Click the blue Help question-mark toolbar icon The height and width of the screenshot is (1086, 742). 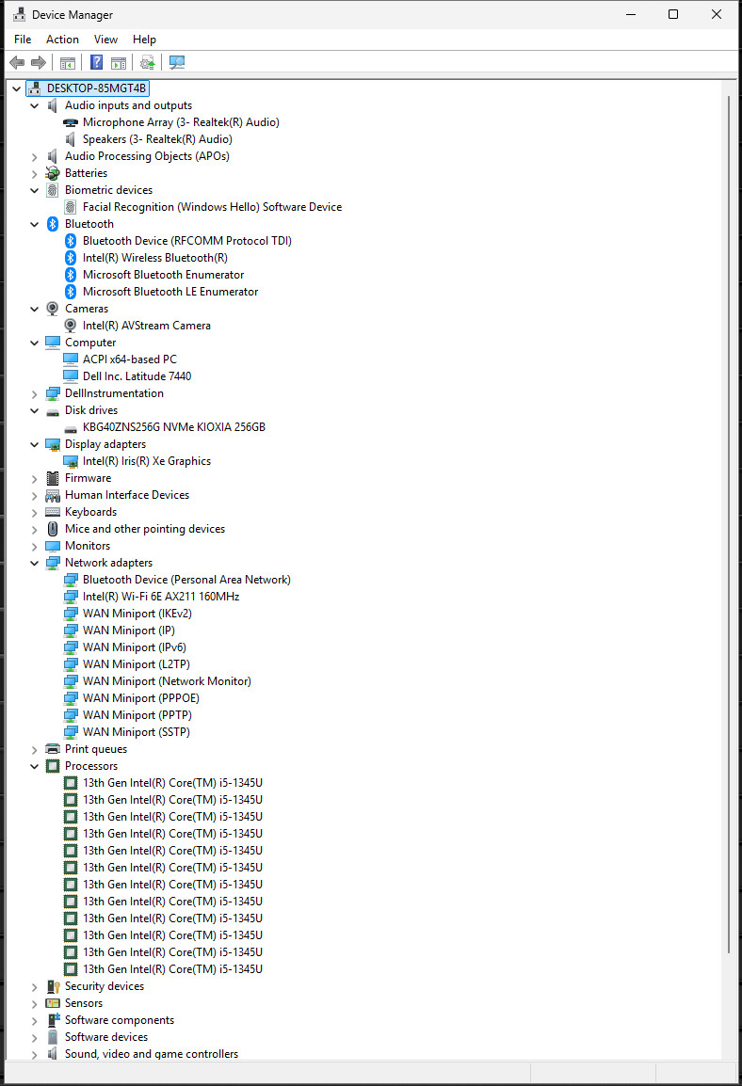coord(96,63)
